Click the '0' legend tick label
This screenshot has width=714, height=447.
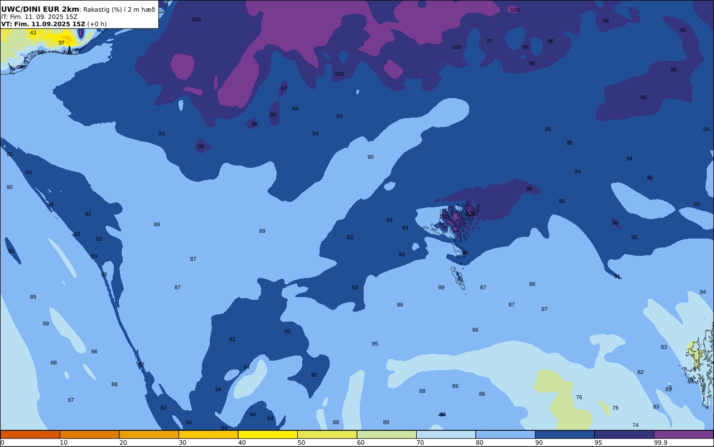tap(2, 443)
